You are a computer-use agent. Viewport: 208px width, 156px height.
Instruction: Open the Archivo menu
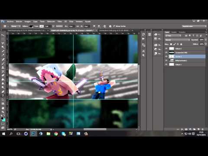(10, 22)
